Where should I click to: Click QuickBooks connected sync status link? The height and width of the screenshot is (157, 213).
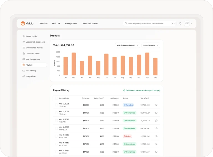141,90
